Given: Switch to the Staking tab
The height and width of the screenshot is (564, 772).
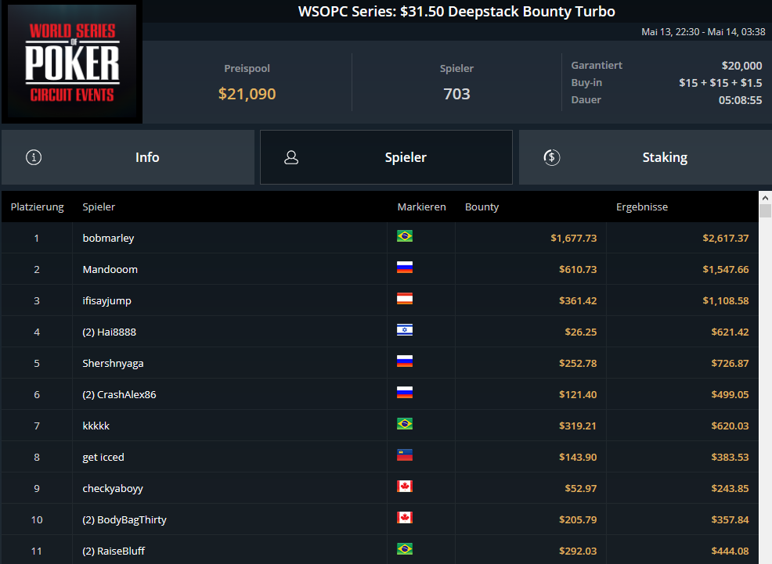Looking at the screenshot, I should point(645,157).
